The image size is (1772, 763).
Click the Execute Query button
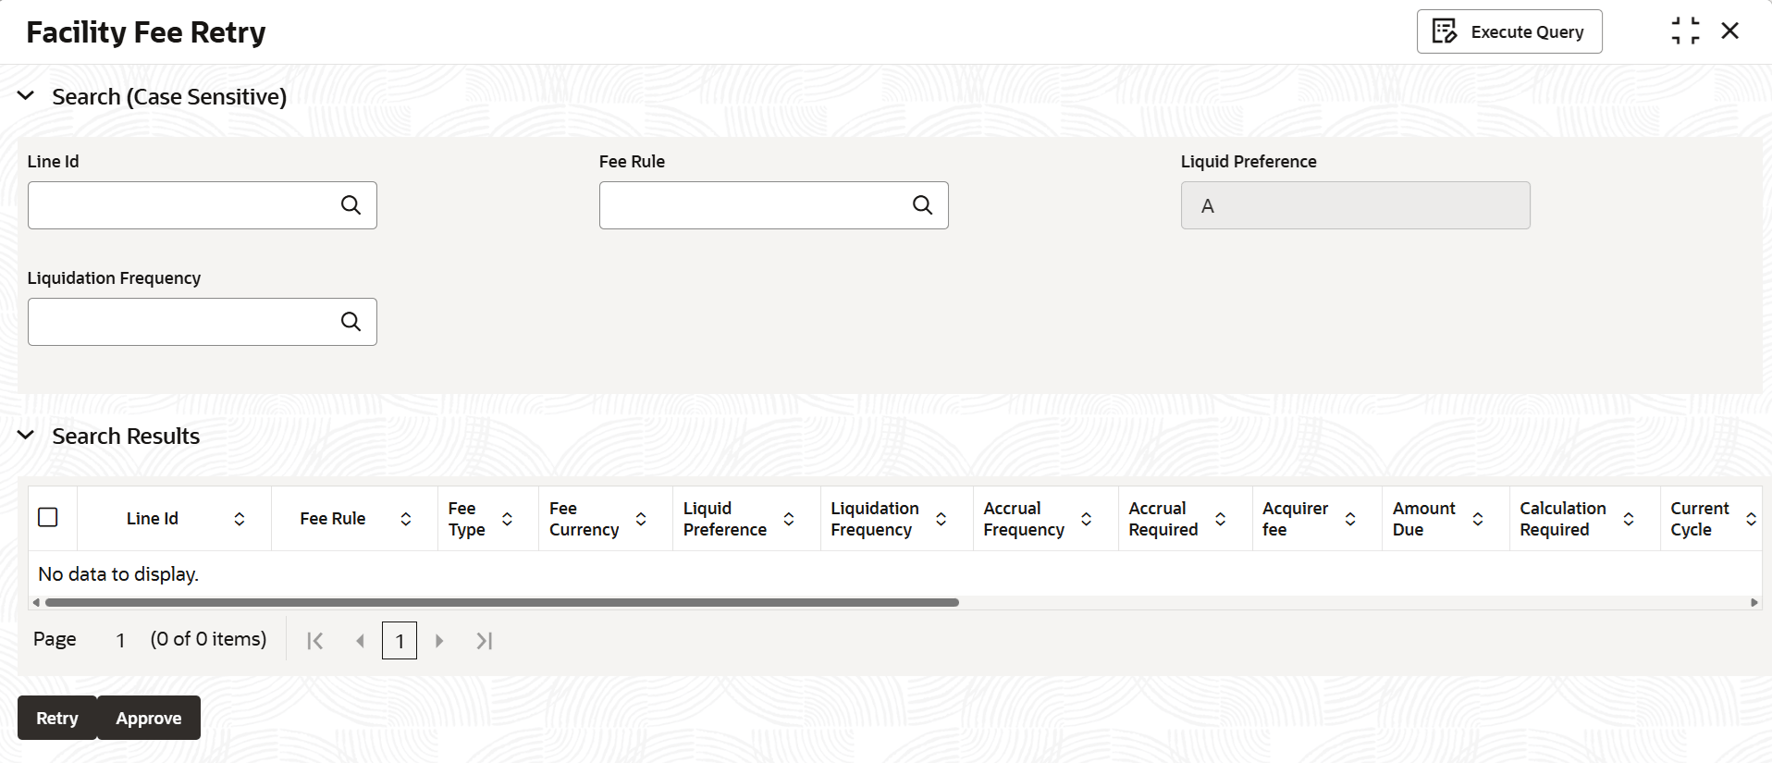[x=1509, y=31]
